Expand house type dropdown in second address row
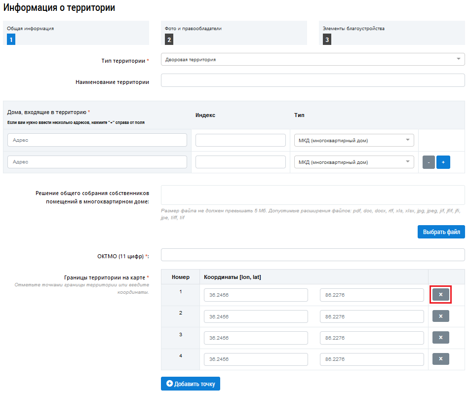Viewport: 469px width, 393px height. point(354,162)
